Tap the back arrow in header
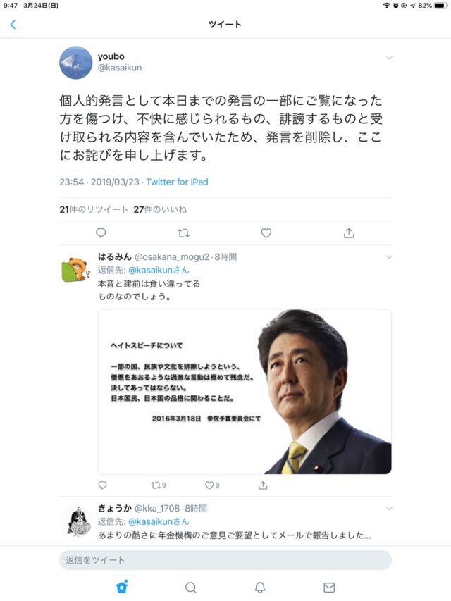Screen dimensions: 451x601 point(13,25)
